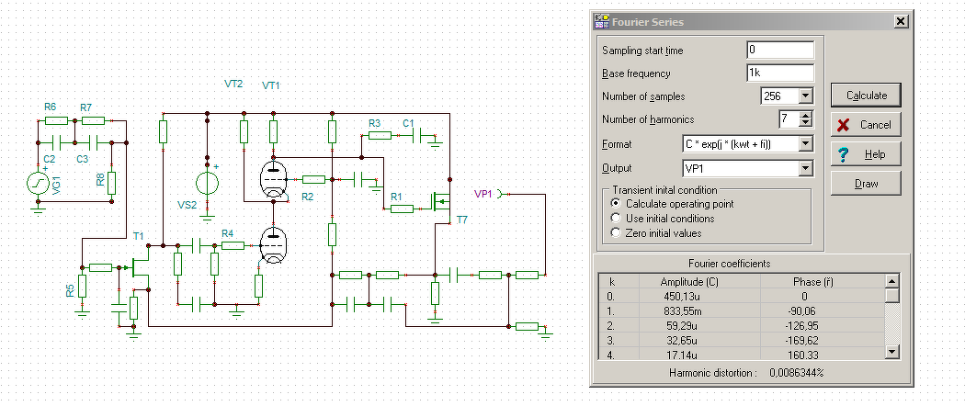
Task: Click the Cancel button
Action: pos(866,125)
